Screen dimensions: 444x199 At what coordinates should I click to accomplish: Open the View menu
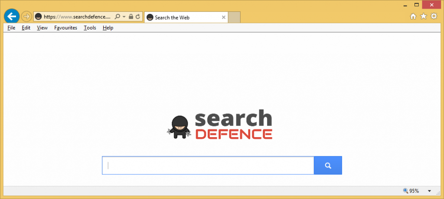pos(42,28)
